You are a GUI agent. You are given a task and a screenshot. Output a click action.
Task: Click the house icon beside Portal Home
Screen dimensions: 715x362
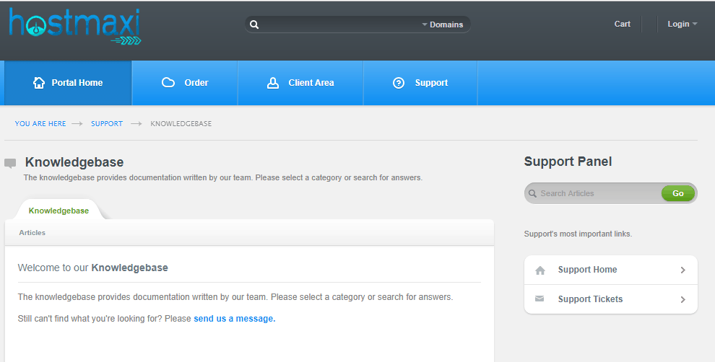[39, 83]
